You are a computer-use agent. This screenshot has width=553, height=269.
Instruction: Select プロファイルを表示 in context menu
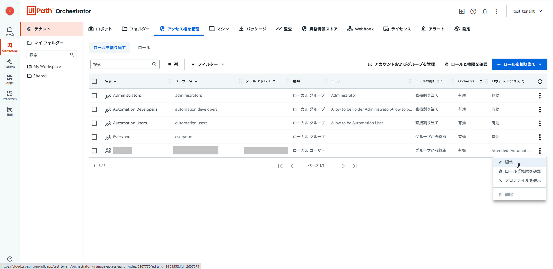pyautogui.click(x=519, y=181)
